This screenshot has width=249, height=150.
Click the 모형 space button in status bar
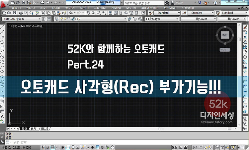(x=175, y=147)
